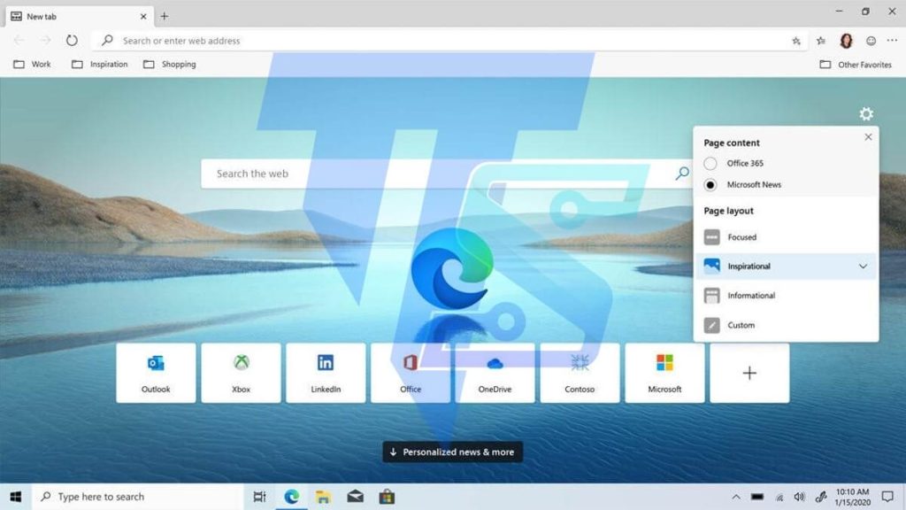This screenshot has width=906, height=510.
Task: Open the Xbox quick link tile
Action: pos(241,373)
